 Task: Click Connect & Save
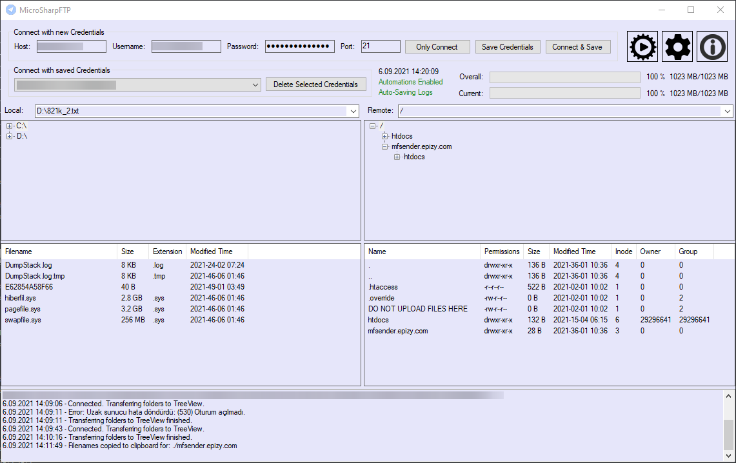(x=578, y=46)
